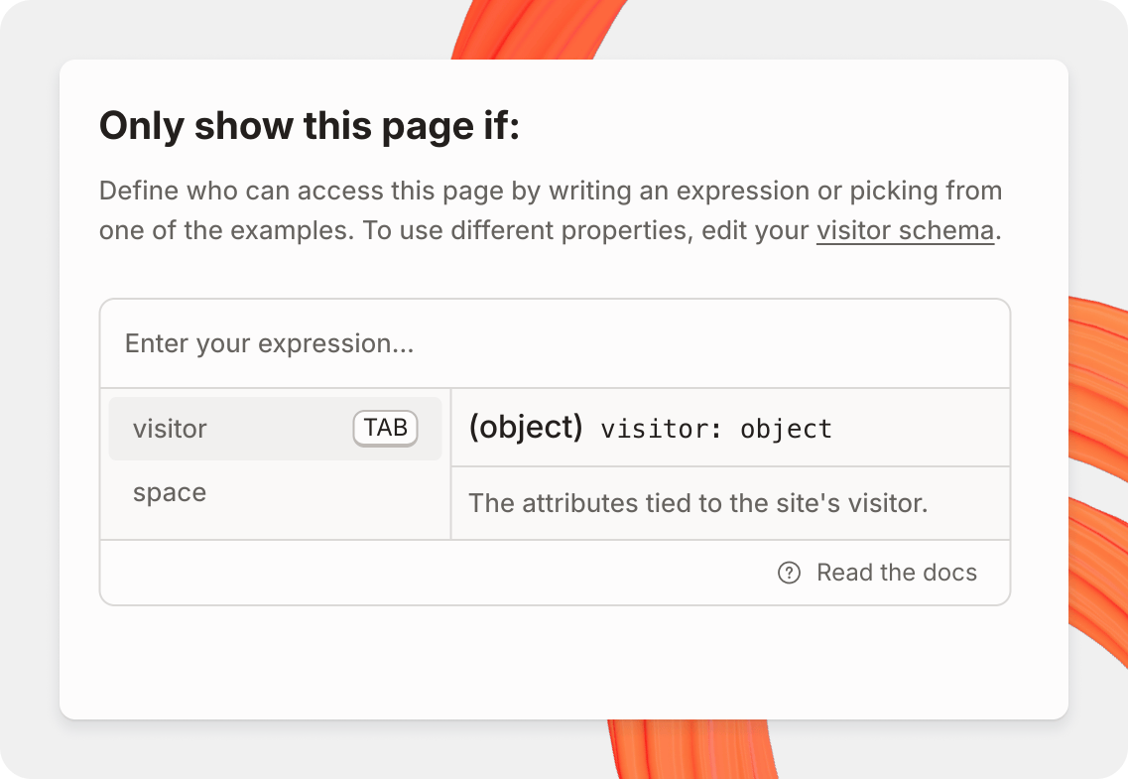Image resolution: width=1128 pixels, height=779 pixels.
Task: Click the 'Only show this page if:' heading
Action: coord(310,127)
